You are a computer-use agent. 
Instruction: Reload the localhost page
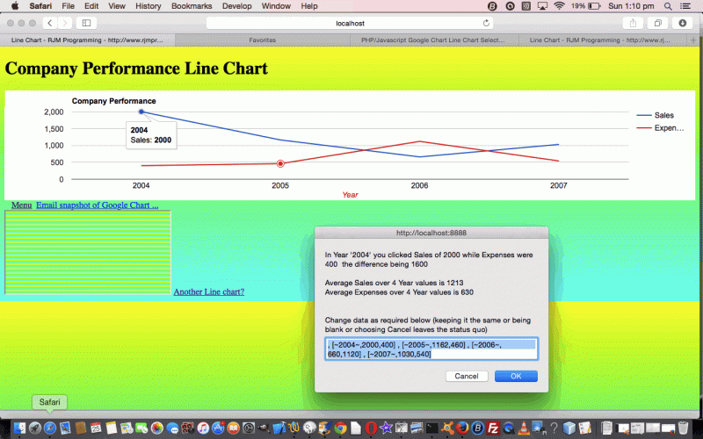click(486, 23)
